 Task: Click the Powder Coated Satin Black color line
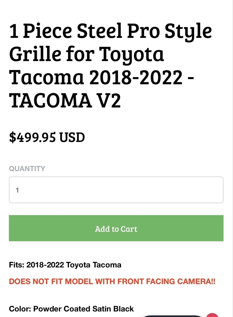point(71,309)
